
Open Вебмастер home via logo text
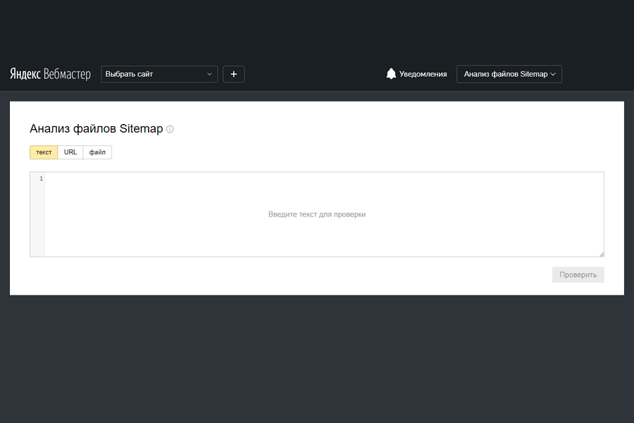click(x=67, y=74)
